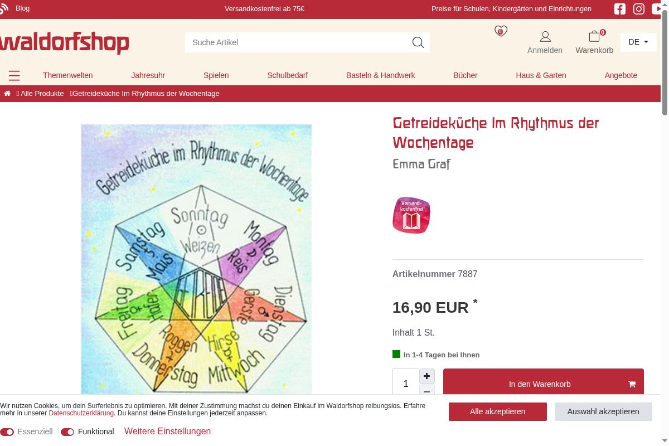Viewport: 669px width, 446px height.
Task: Click the search magnifier icon
Action: (x=418, y=42)
